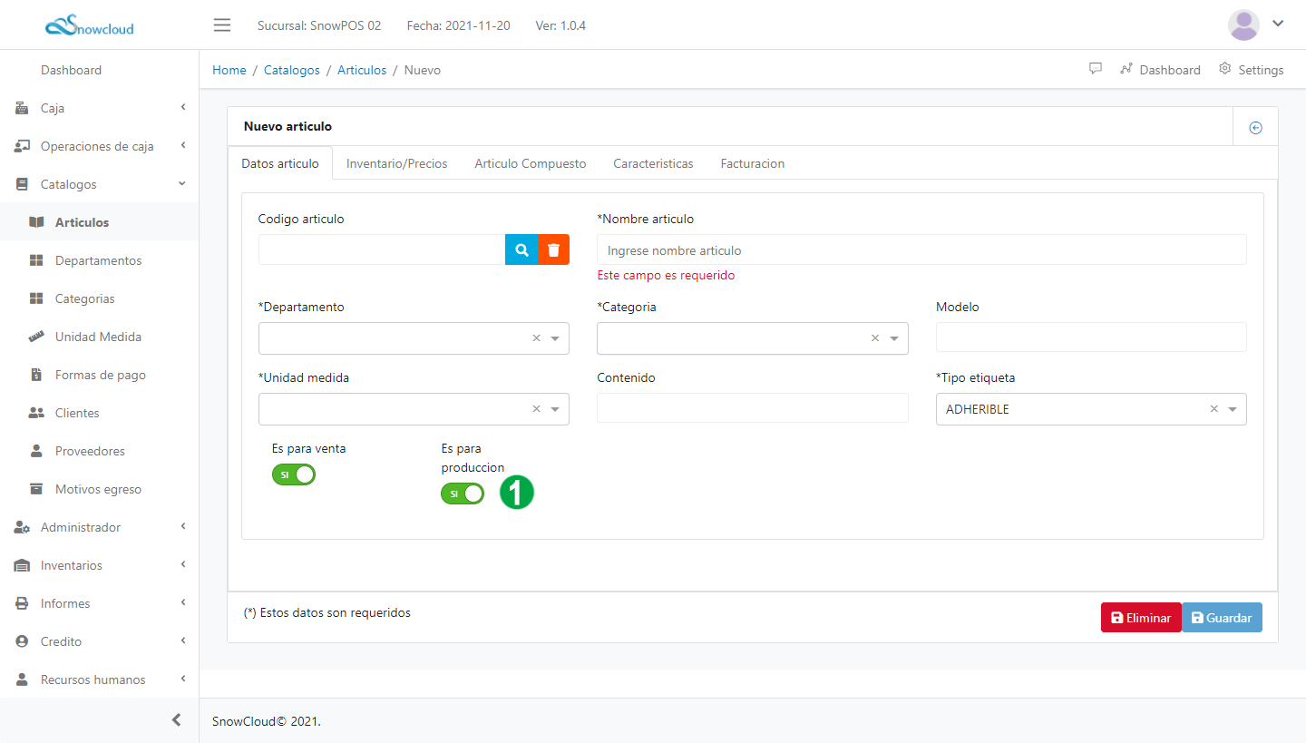Switch to the Inventario/Precios tab
This screenshot has width=1306, height=743.
(x=396, y=163)
